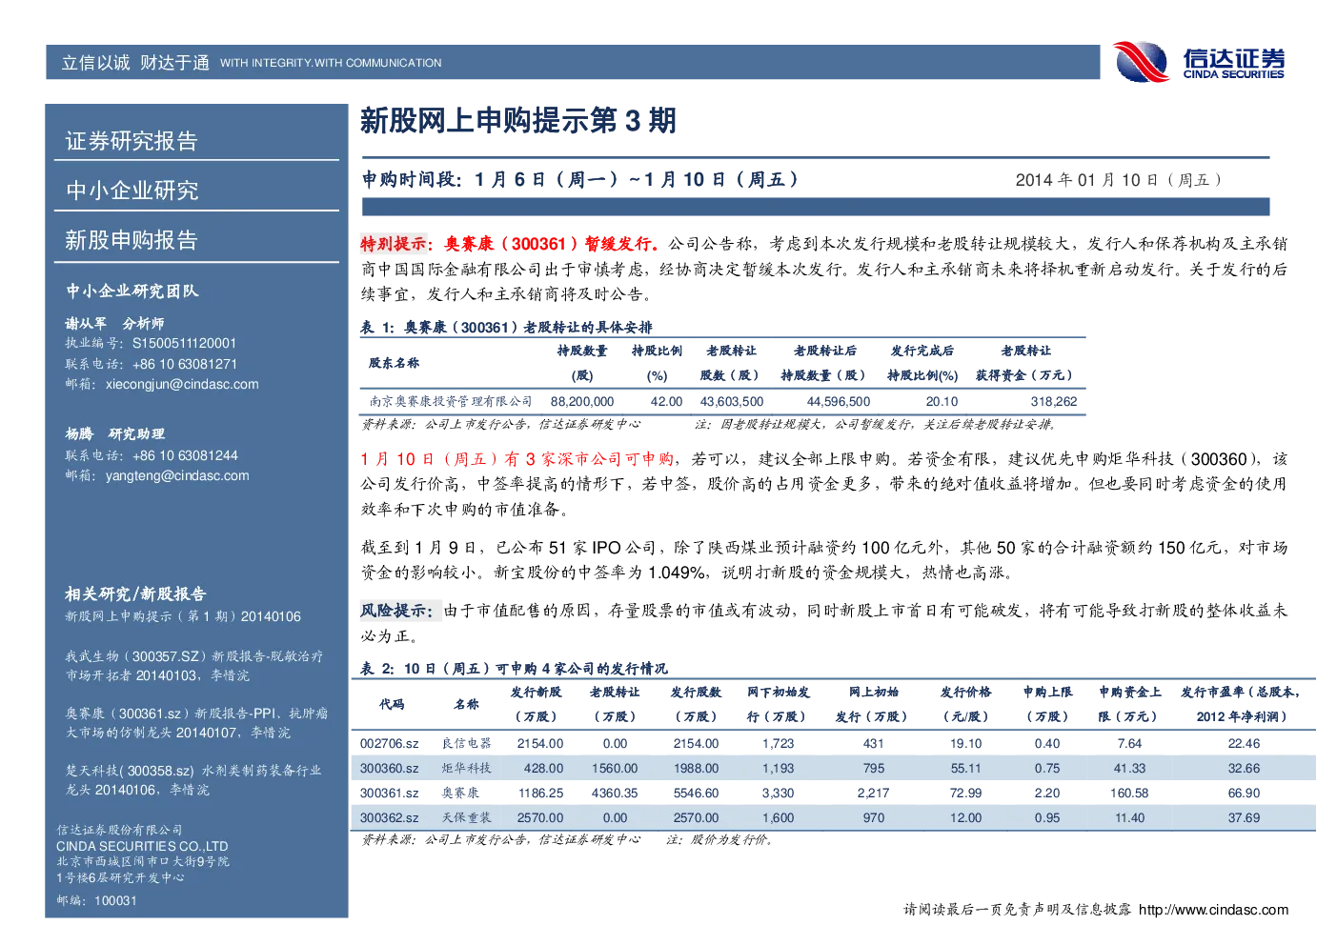Select the P/E value 66.90
1337x945 pixels.
[1245, 794]
